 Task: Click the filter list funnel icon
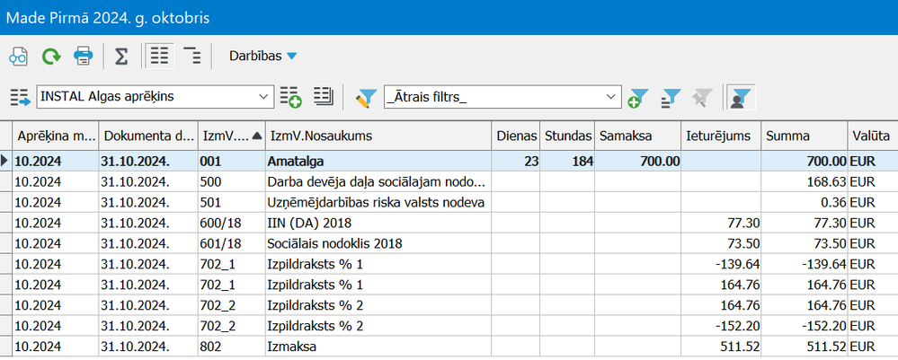[x=670, y=98]
